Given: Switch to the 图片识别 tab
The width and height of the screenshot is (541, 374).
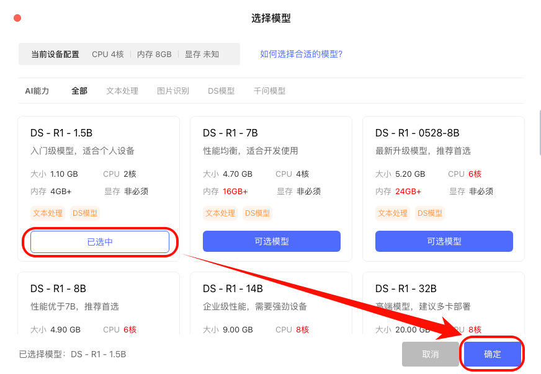Looking at the screenshot, I should coord(173,91).
